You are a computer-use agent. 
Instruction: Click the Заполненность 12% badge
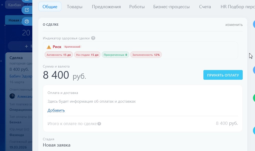146,55
